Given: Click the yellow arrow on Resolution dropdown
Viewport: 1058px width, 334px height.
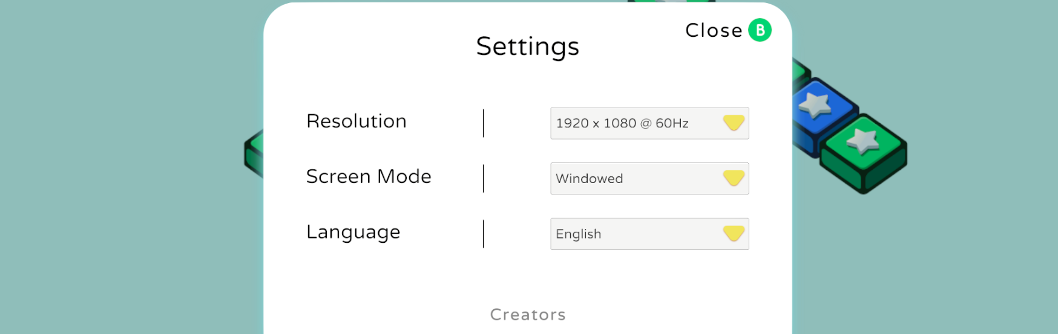Looking at the screenshot, I should click(x=734, y=123).
